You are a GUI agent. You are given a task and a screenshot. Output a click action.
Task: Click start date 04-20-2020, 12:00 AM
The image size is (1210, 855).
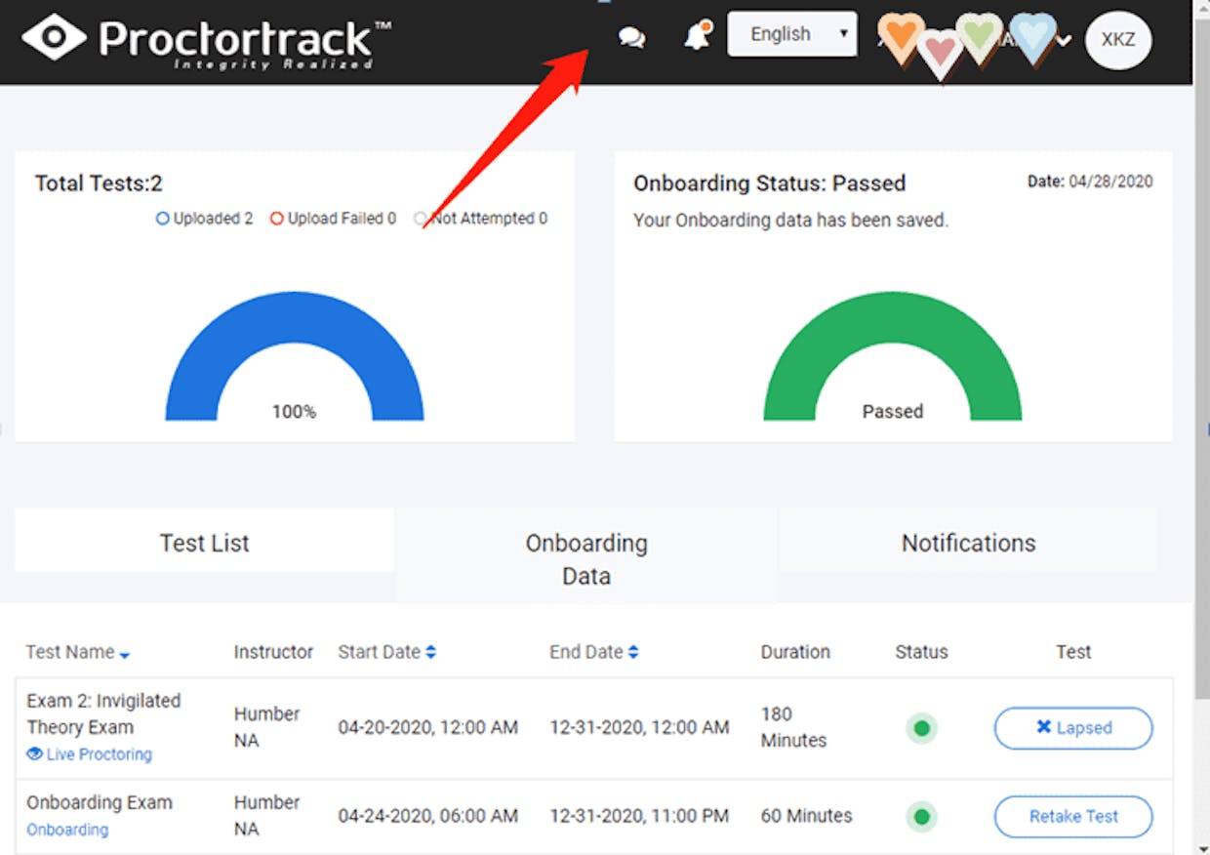pos(428,727)
